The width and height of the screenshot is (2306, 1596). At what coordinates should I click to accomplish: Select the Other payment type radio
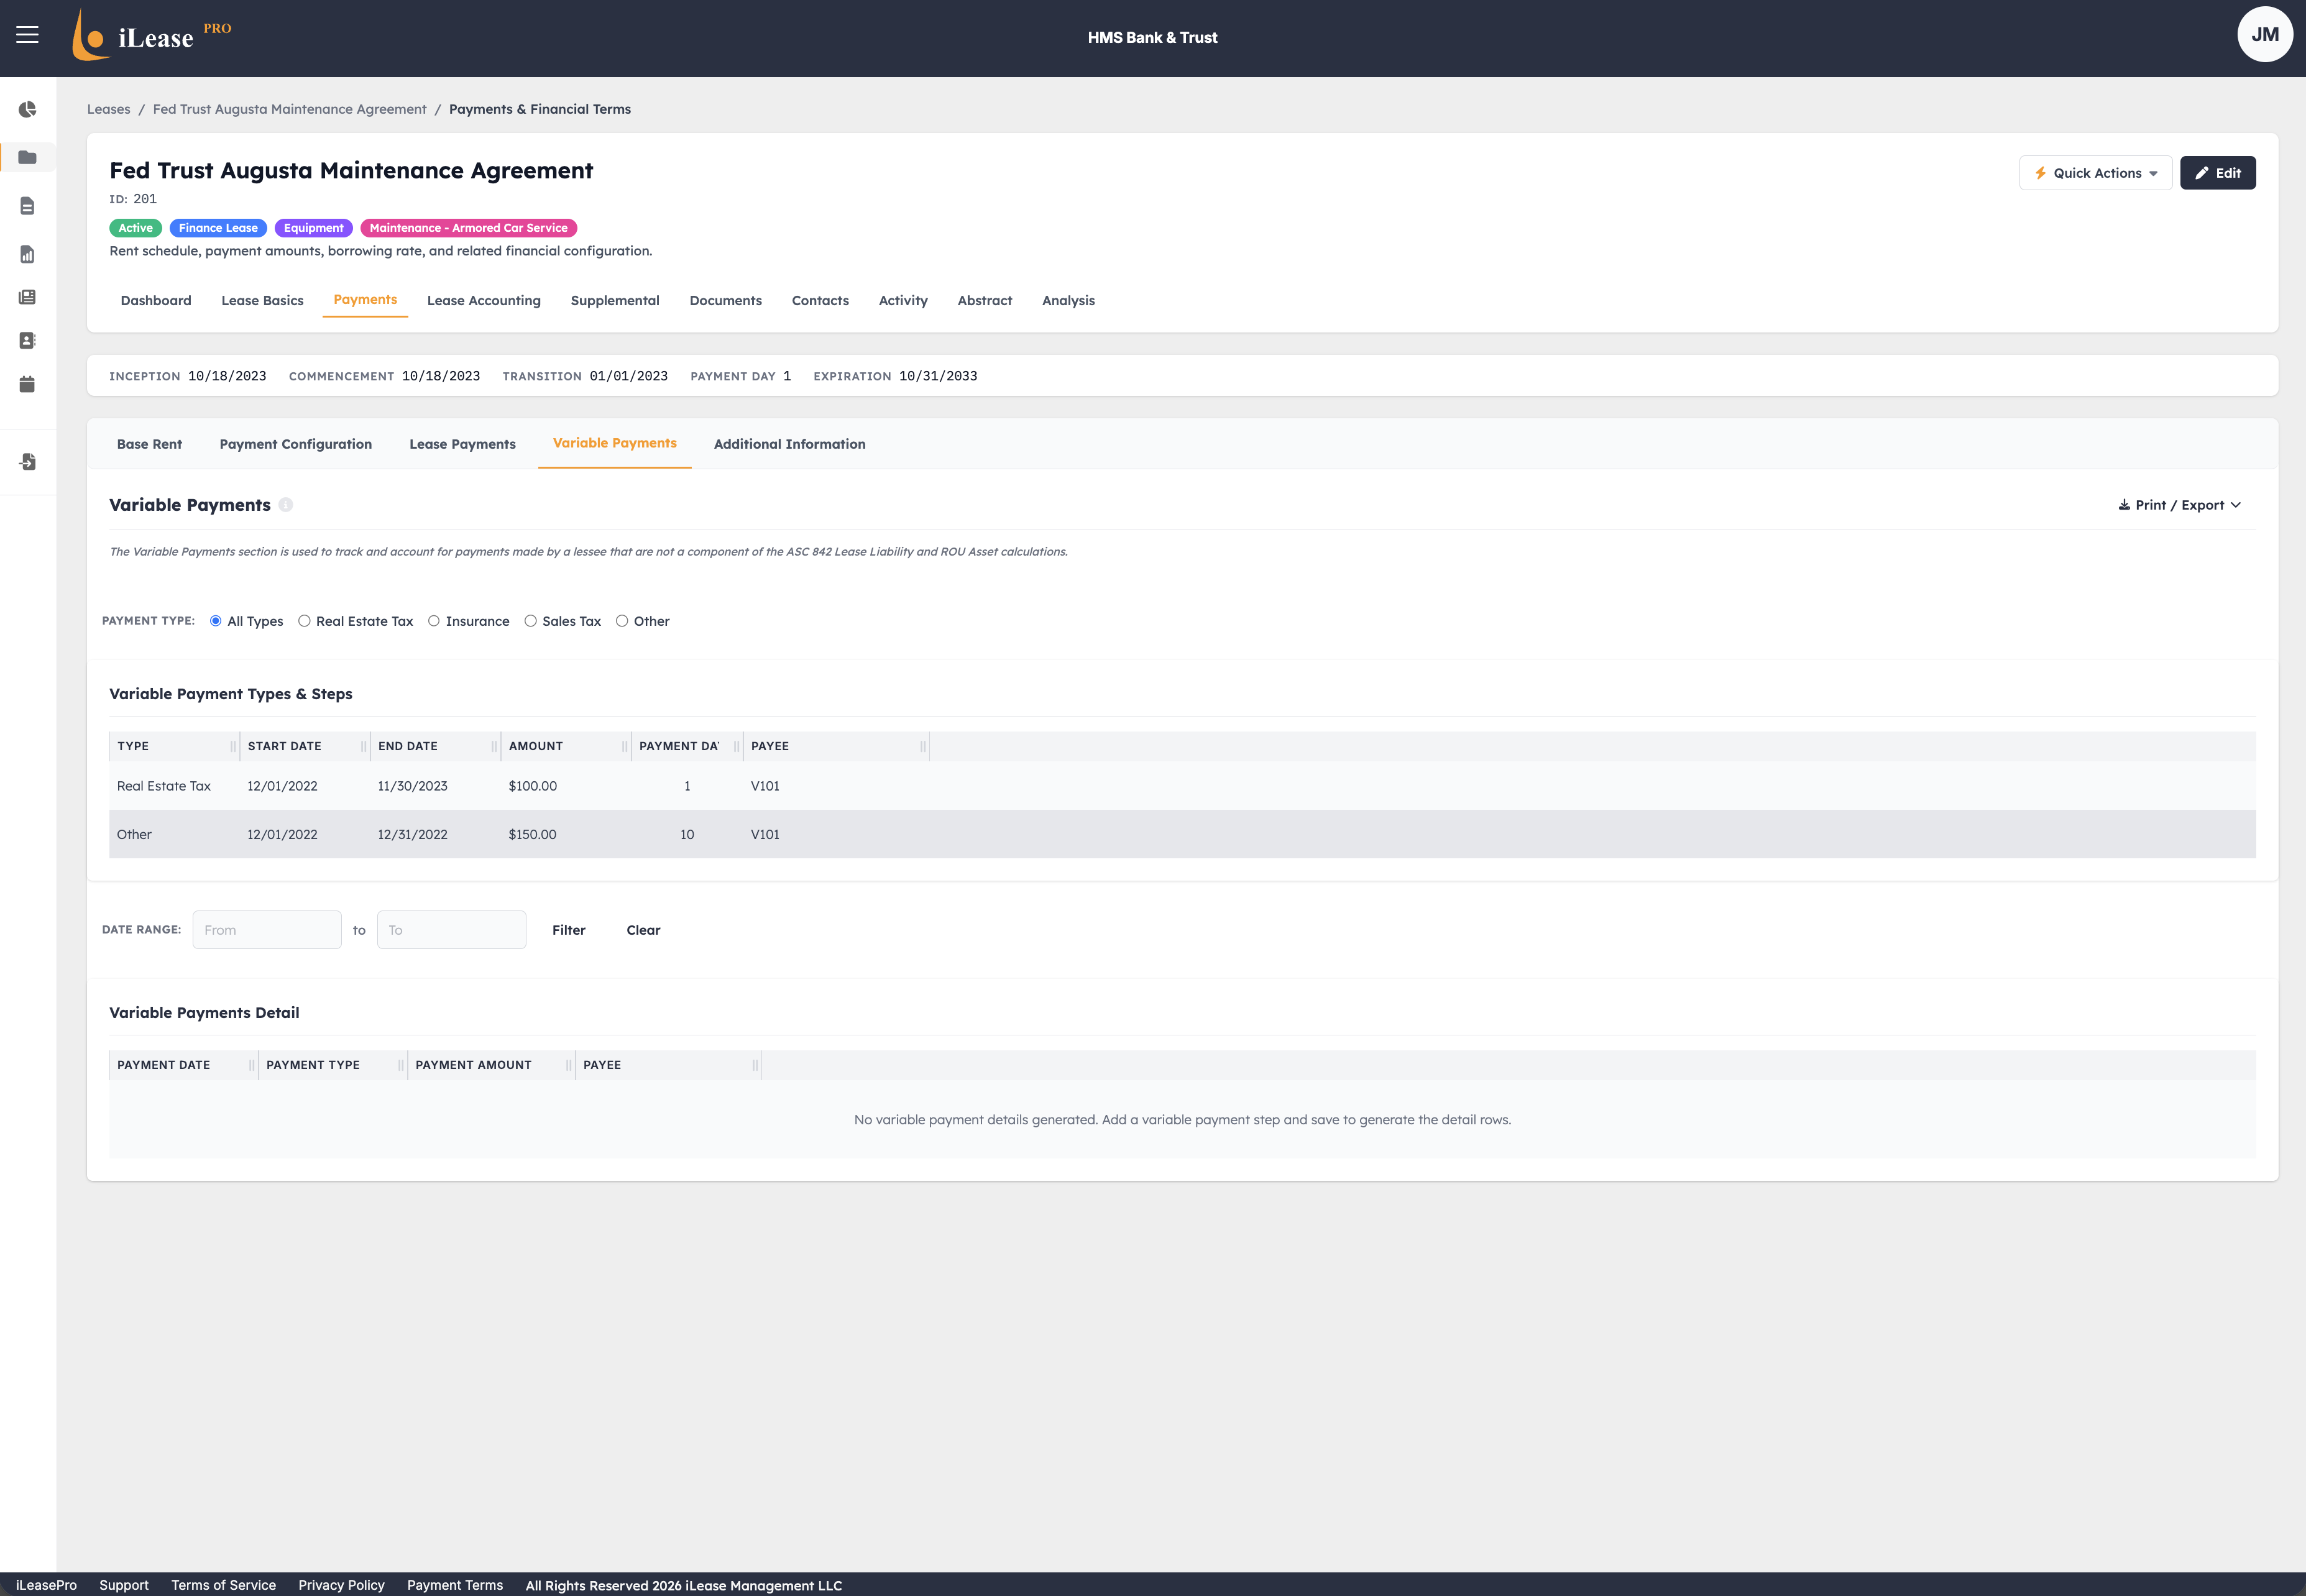coord(622,621)
